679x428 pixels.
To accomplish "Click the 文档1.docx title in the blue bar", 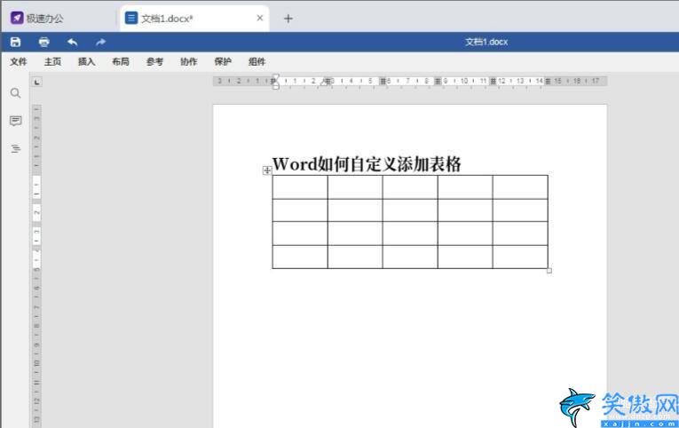I will (486, 42).
